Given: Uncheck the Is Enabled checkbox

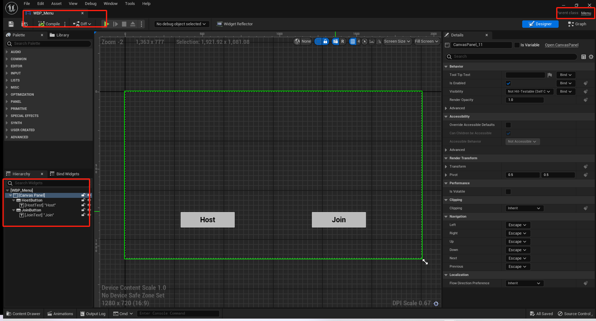Looking at the screenshot, I should tap(508, 83).
